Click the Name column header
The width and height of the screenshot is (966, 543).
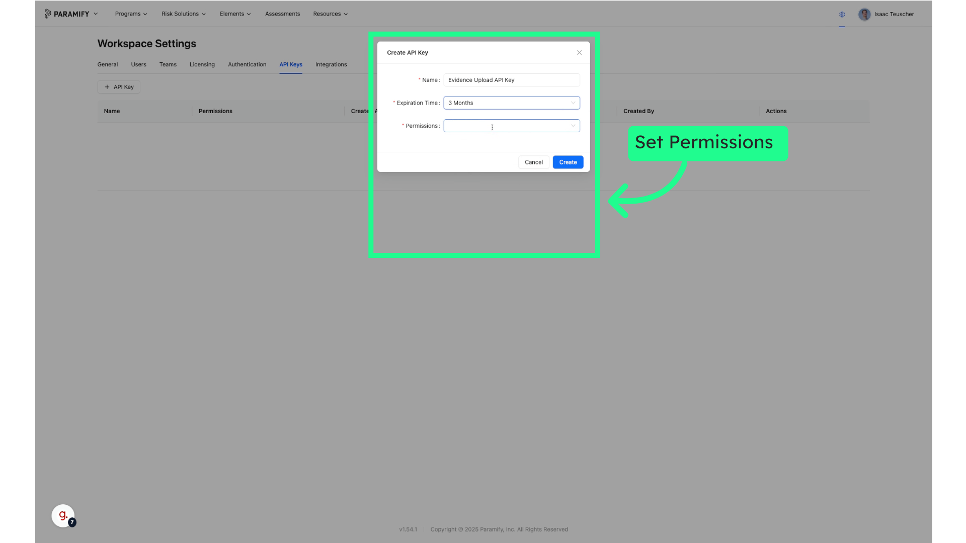112,111
